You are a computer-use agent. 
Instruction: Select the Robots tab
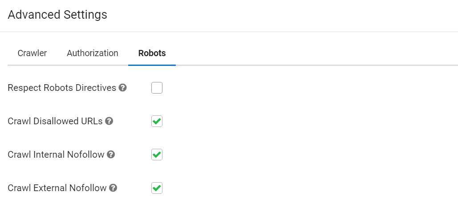(x=152, y=53)
